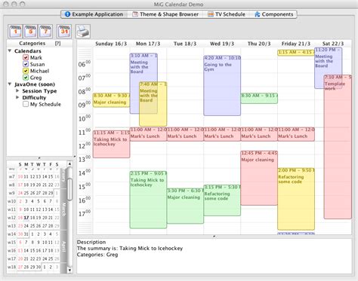This screenshot has width=358, height=281.
Task: Click the Thu 20/3 column header
Action: [259, 44]
